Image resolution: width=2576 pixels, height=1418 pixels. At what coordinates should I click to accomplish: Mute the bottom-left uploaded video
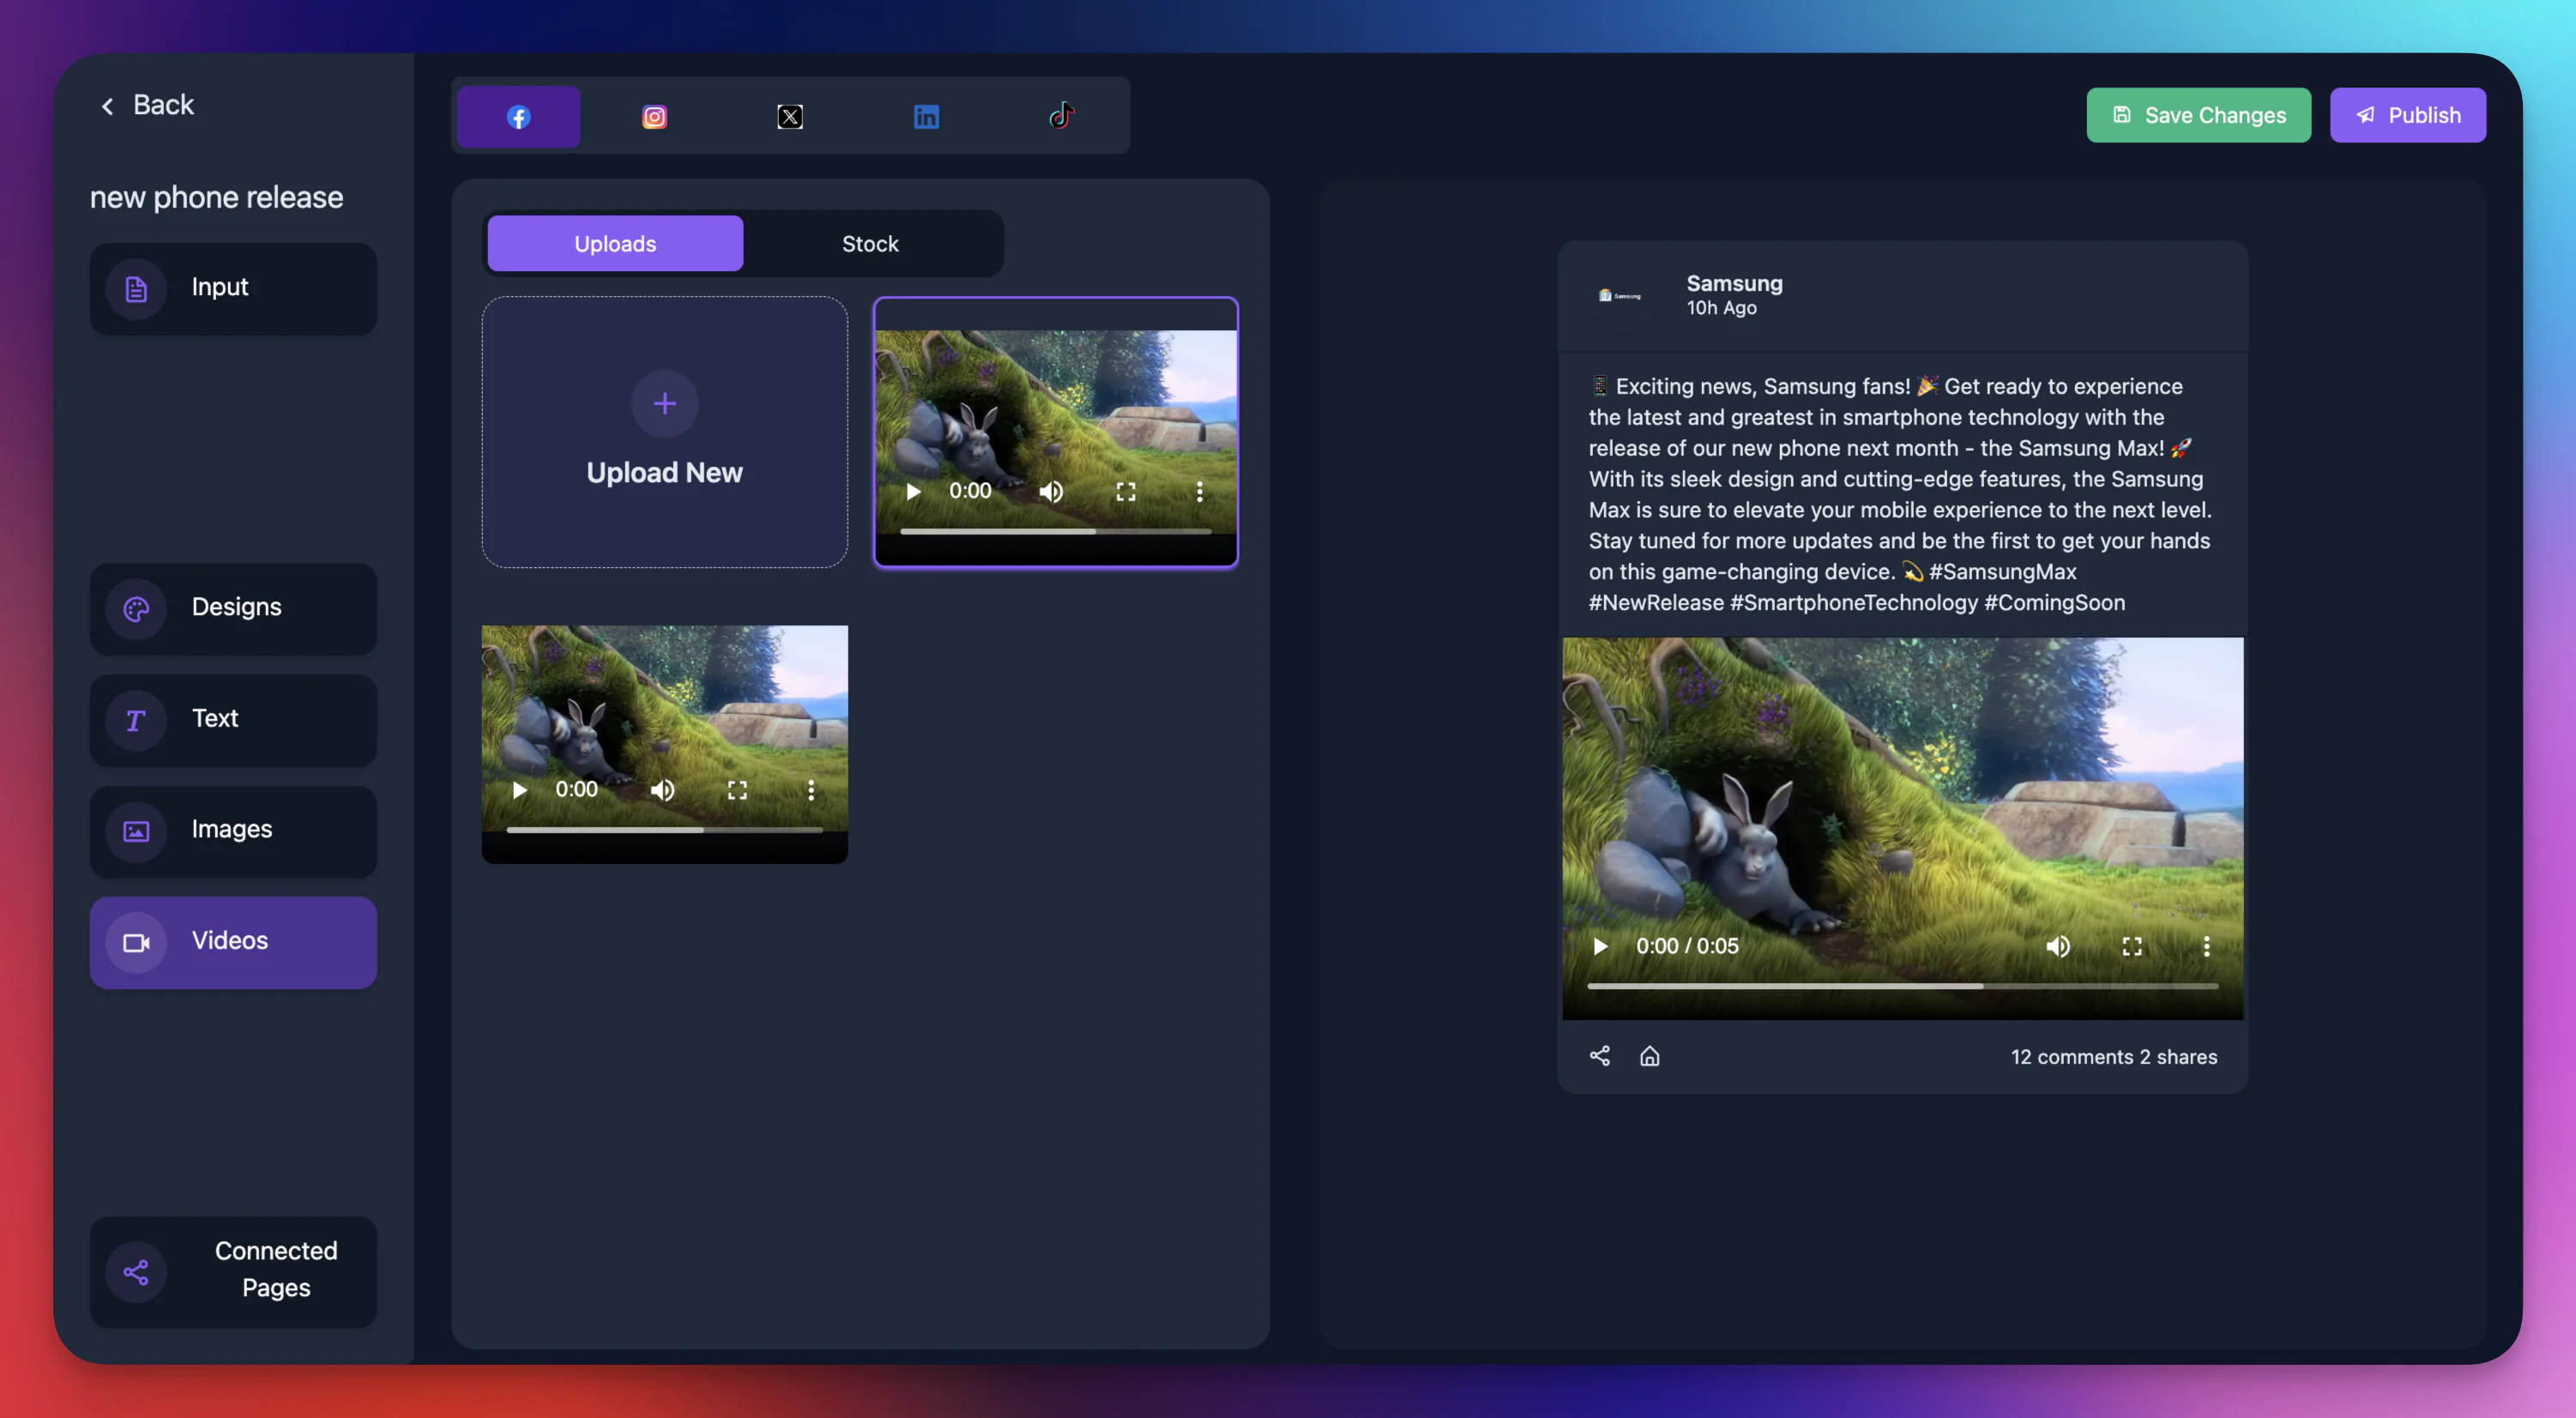tap(662, 789)
